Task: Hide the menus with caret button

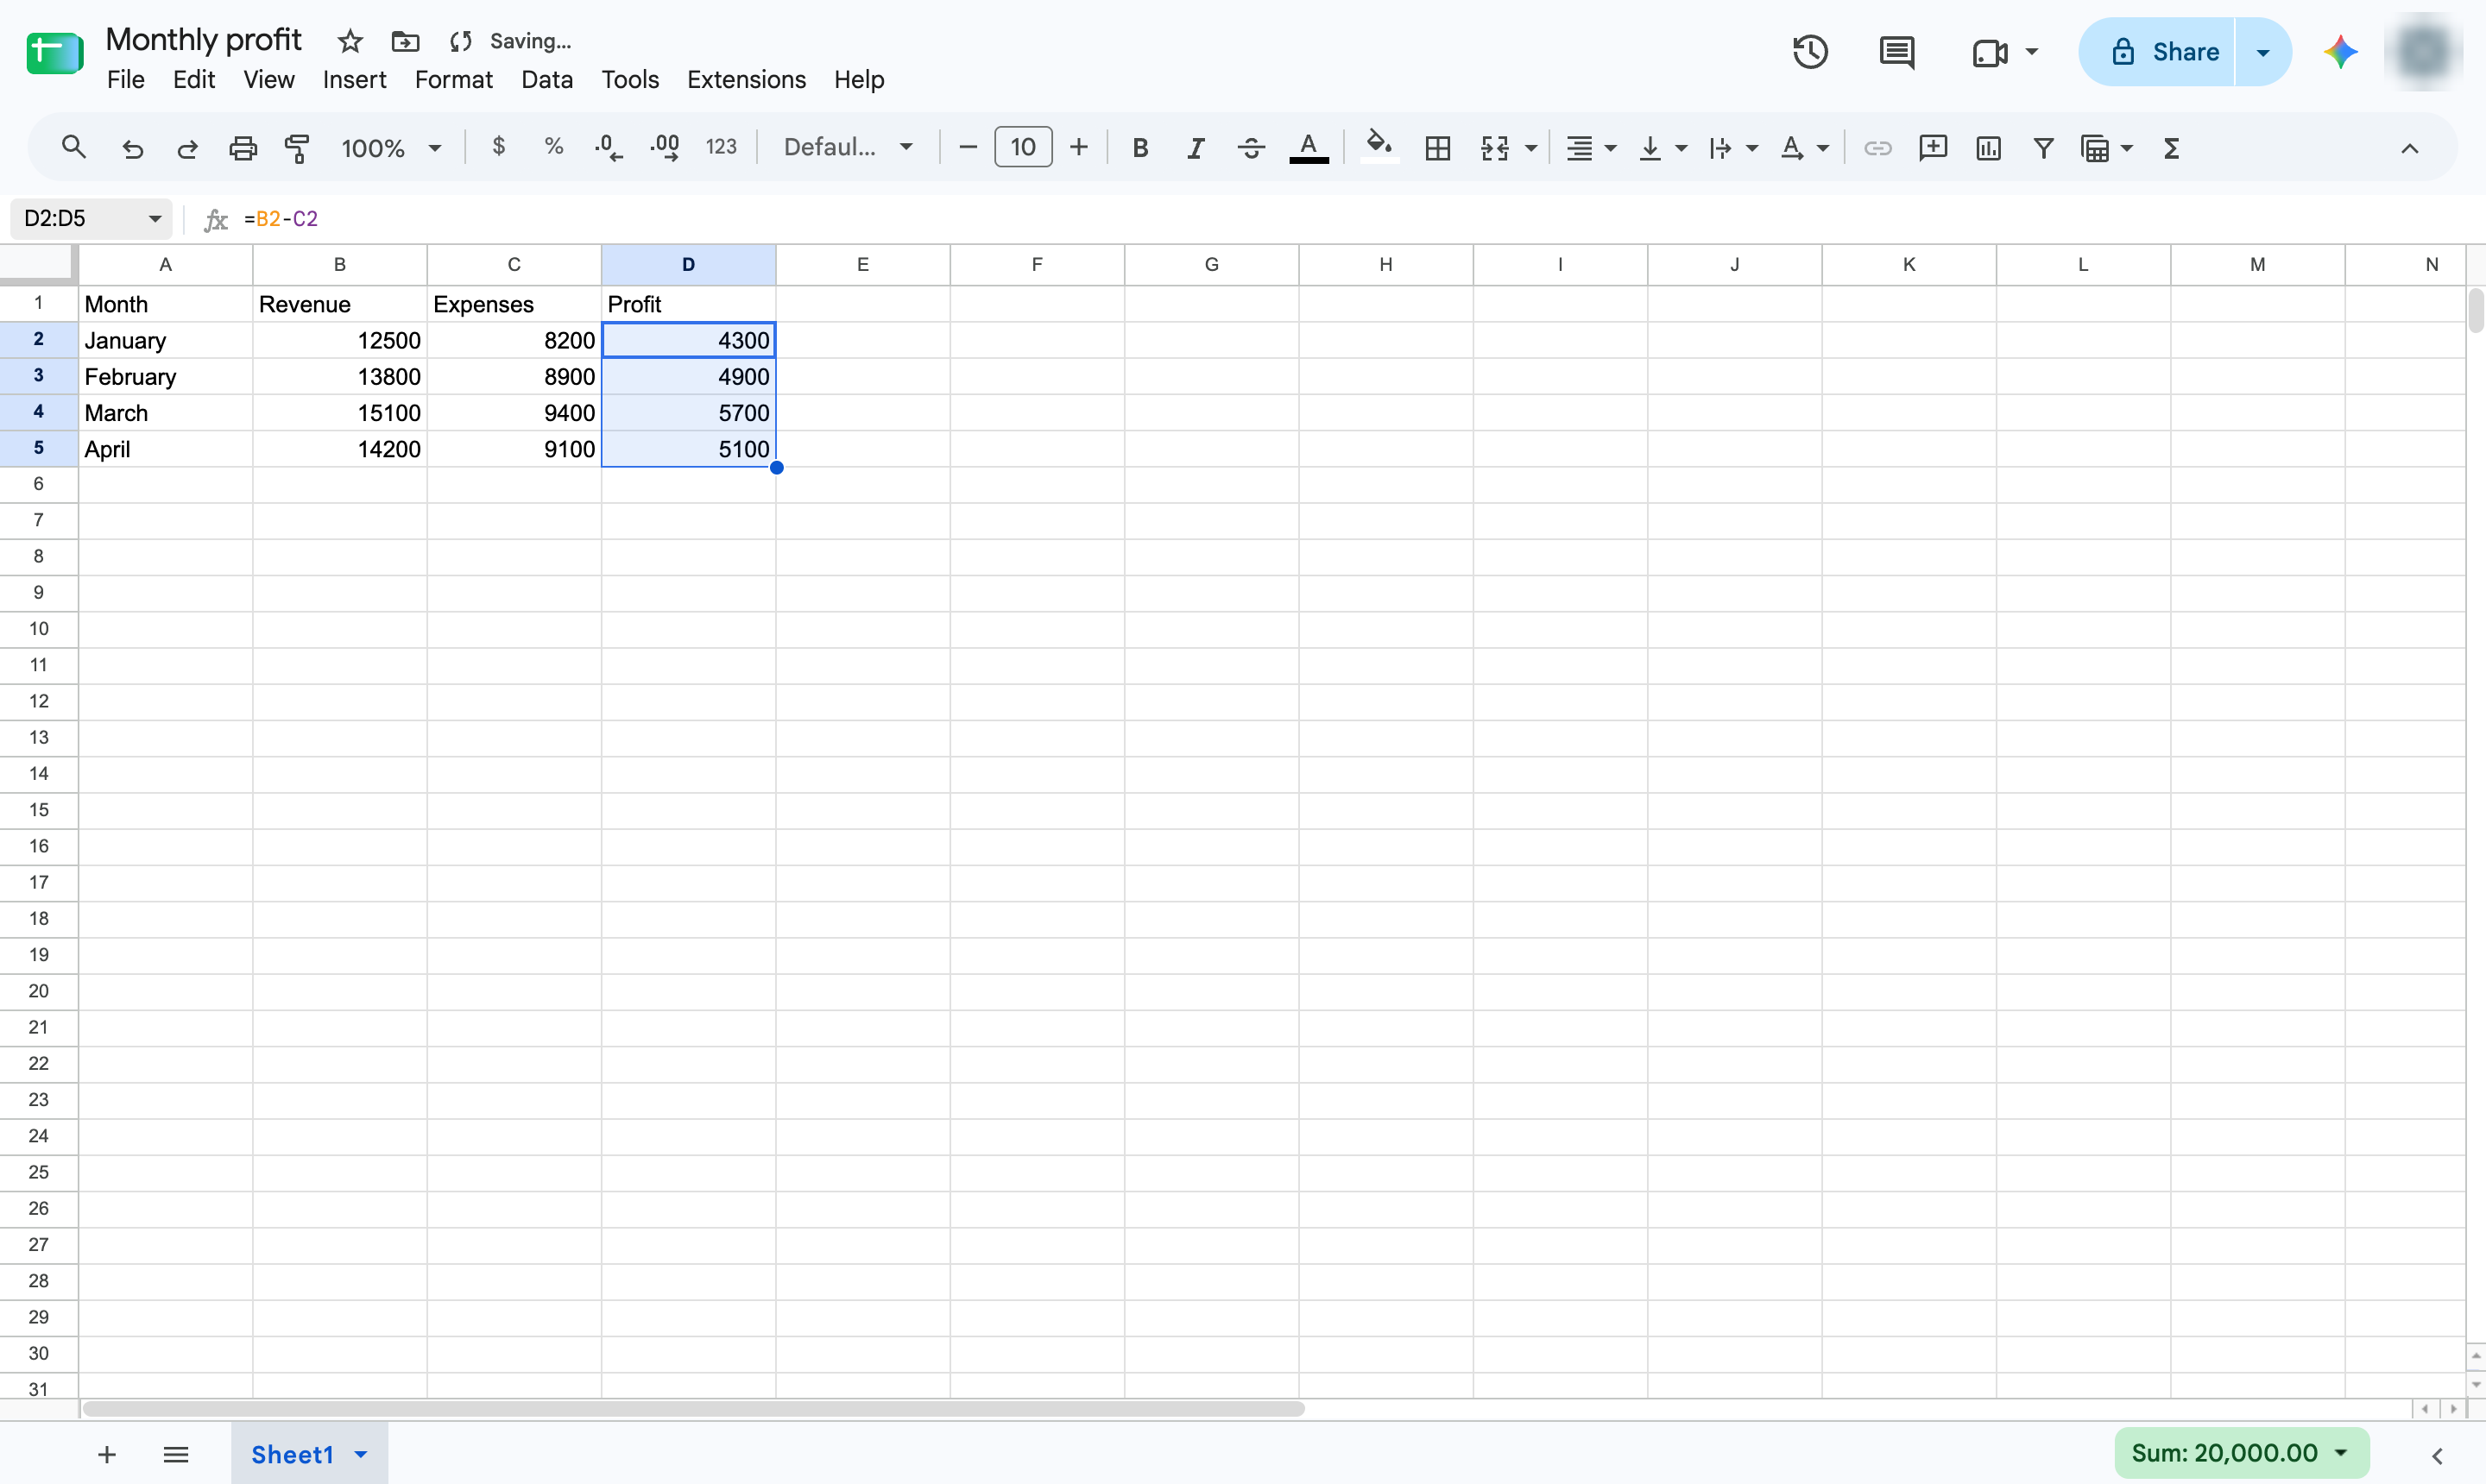Action: tap(2410, 148)
